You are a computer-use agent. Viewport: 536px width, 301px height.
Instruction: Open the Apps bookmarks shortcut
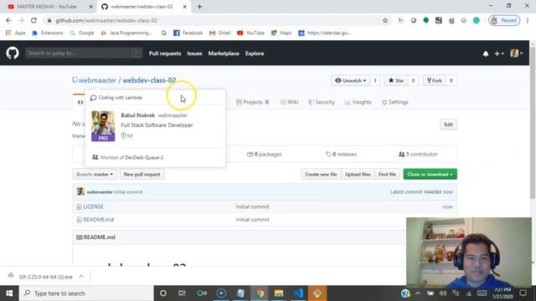coord(16,33)
